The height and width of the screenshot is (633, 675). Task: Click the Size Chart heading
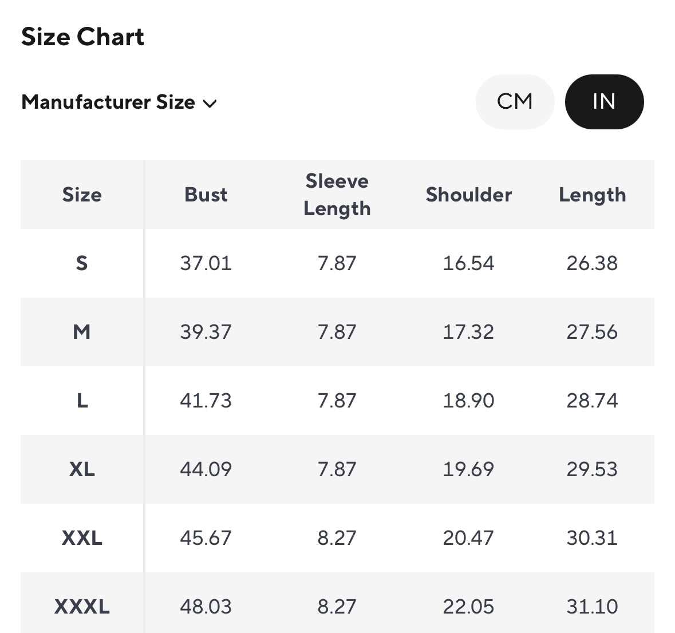(82, 37)
